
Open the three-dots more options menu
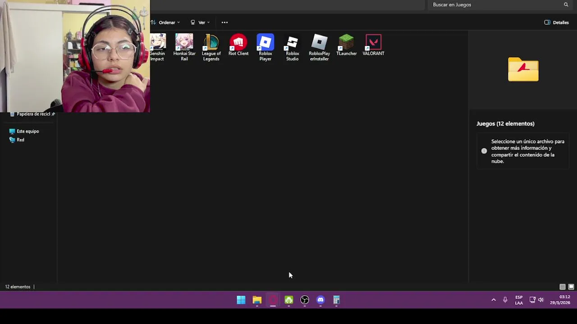224,22
